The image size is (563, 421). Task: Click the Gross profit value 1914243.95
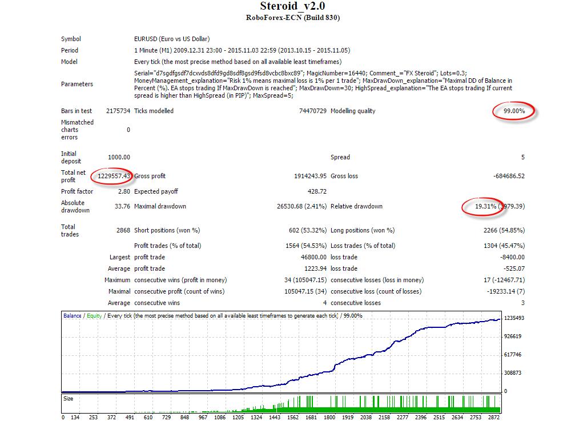[x=310, y=176]
